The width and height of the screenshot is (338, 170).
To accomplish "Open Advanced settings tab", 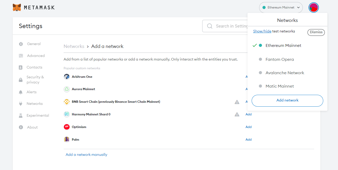I will (x=36, y=56).
